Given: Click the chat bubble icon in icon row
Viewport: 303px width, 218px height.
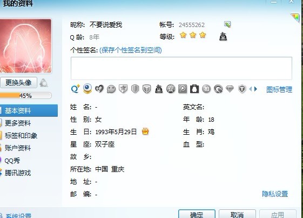Looking at the screenshot, I should pos(111,89).
